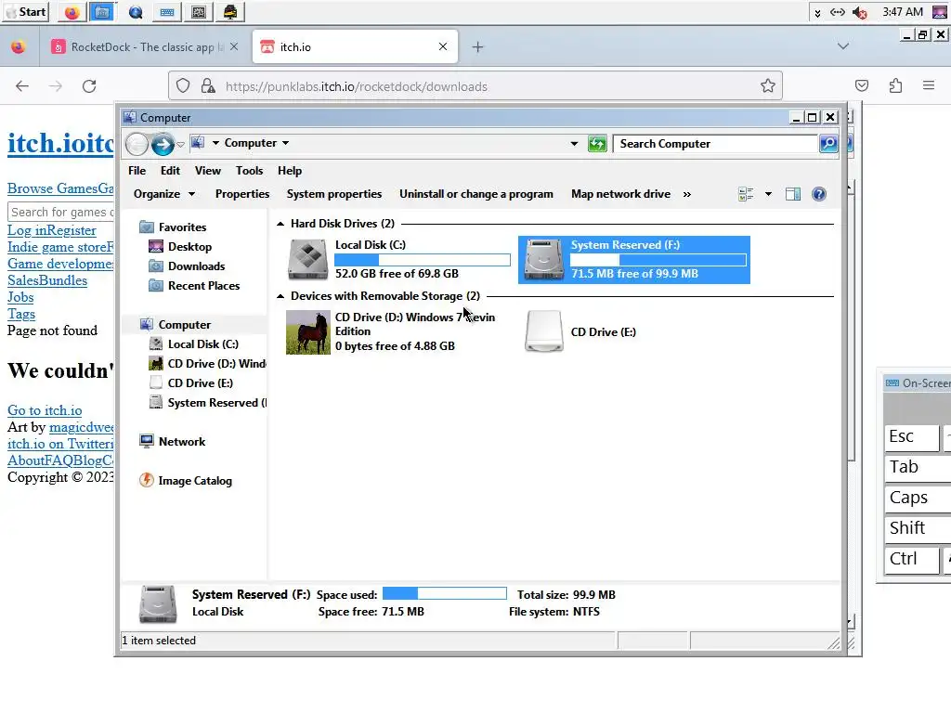Image resolution: width=951 pixels, height=713 pixels.
Task: Select the CD Drive (E:) icon
Action: point(544,331)
